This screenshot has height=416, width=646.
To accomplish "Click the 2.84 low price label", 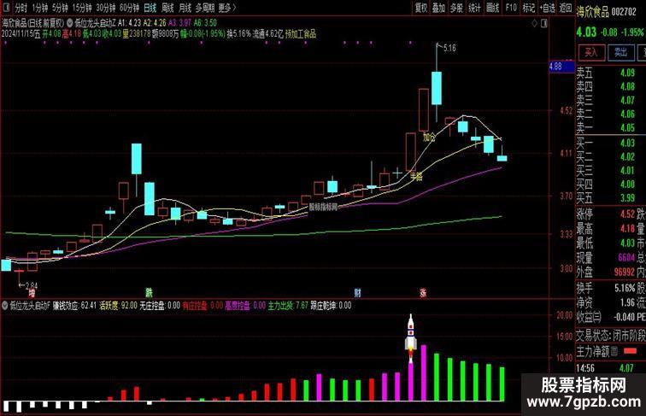I will pos(32,285).
